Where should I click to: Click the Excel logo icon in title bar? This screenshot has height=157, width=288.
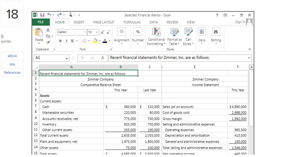pyautogui.click(x=35, y=15)
